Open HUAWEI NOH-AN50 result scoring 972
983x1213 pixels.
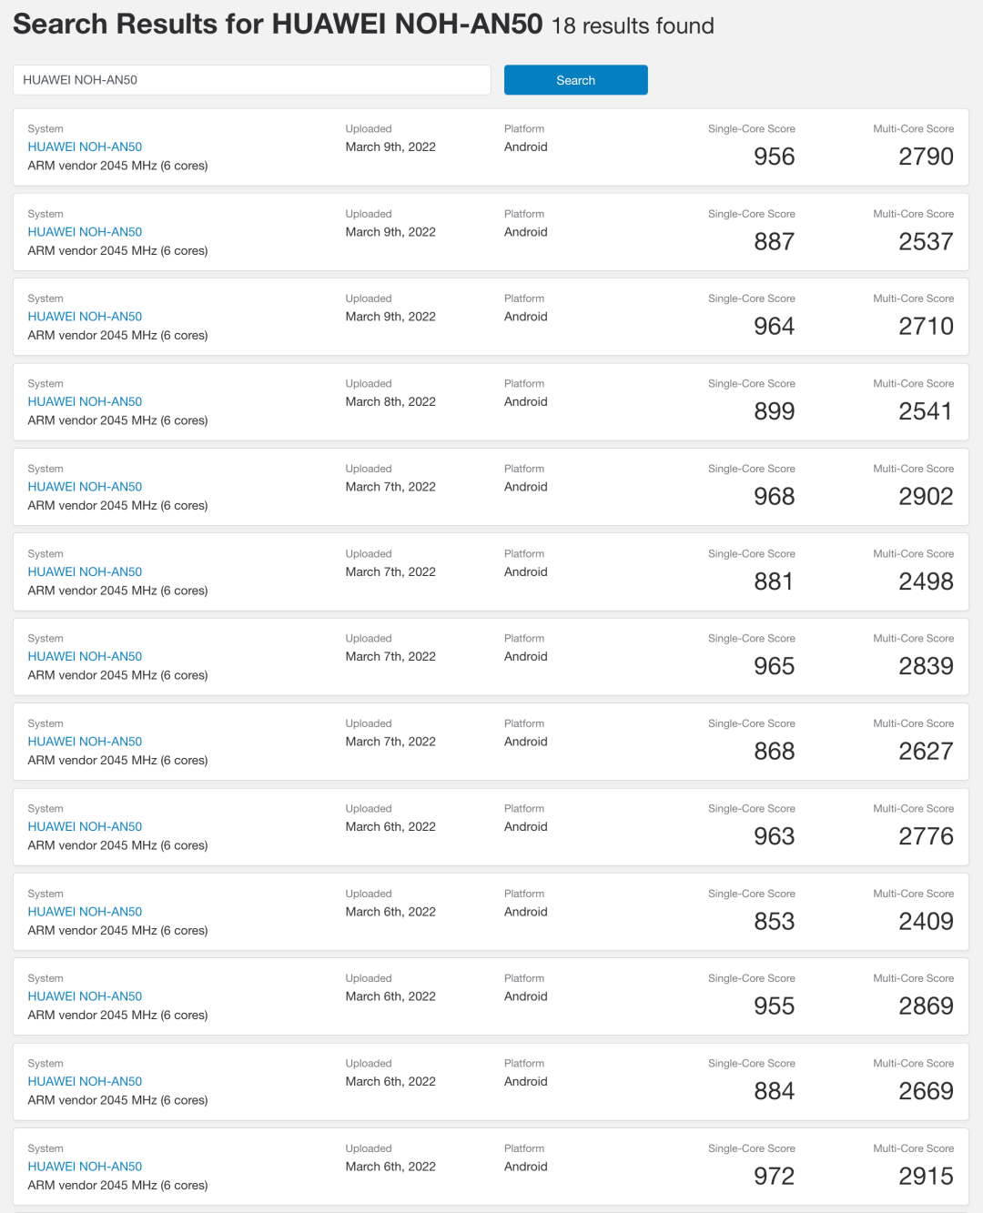[x=85, y=1167]
